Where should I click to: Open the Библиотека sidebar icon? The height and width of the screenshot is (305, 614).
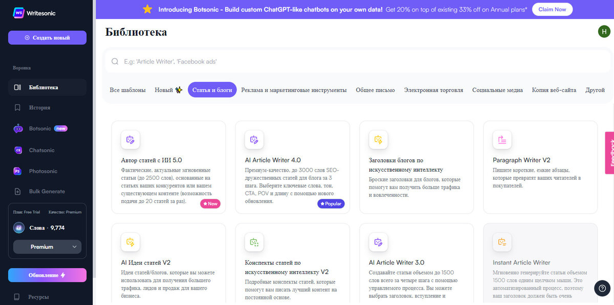pos(17,87)
